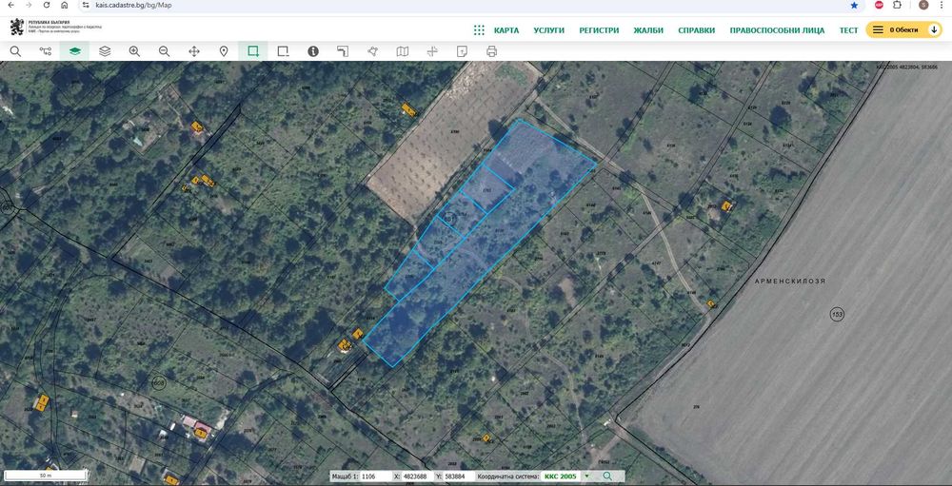Expand the '0 Обекти' list arrow
This screenshot has width=952, height=486.
click(932, 30)
